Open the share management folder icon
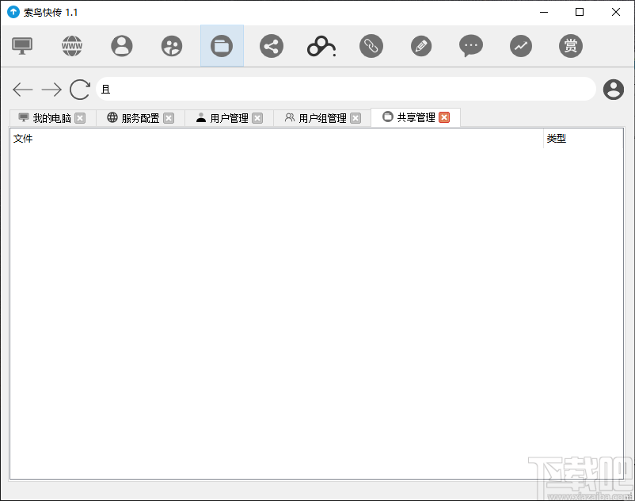 222,46
